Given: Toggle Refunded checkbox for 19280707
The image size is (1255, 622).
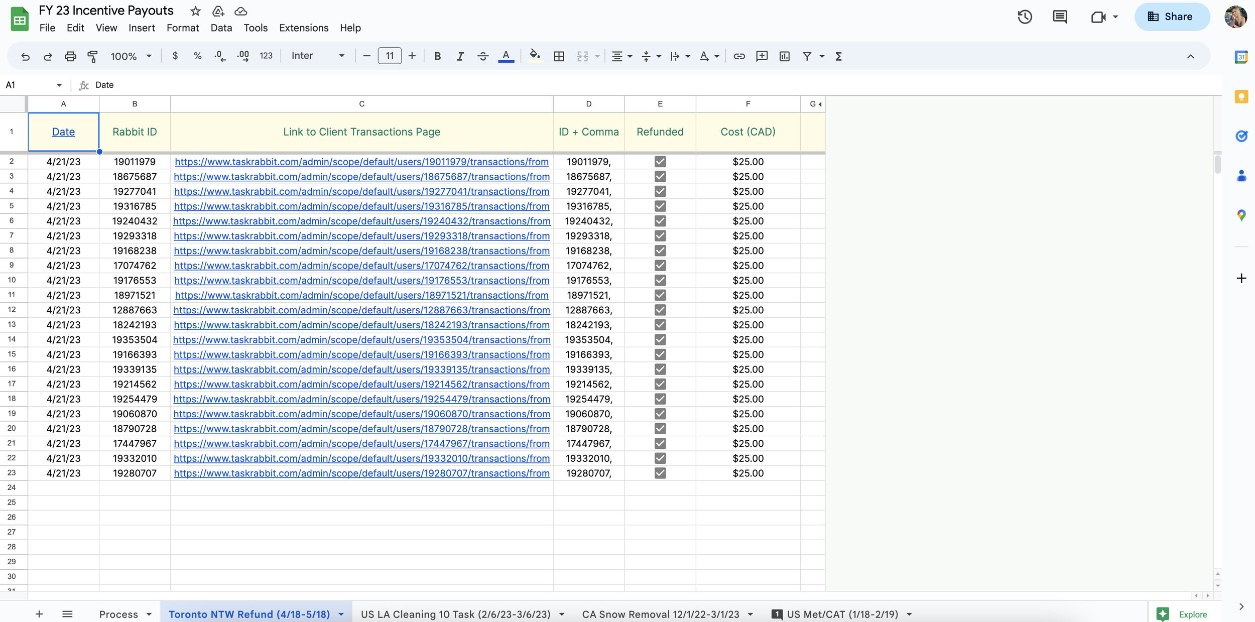Looking at the screenshot, I should pyautogui.click(x=660, y=473).
